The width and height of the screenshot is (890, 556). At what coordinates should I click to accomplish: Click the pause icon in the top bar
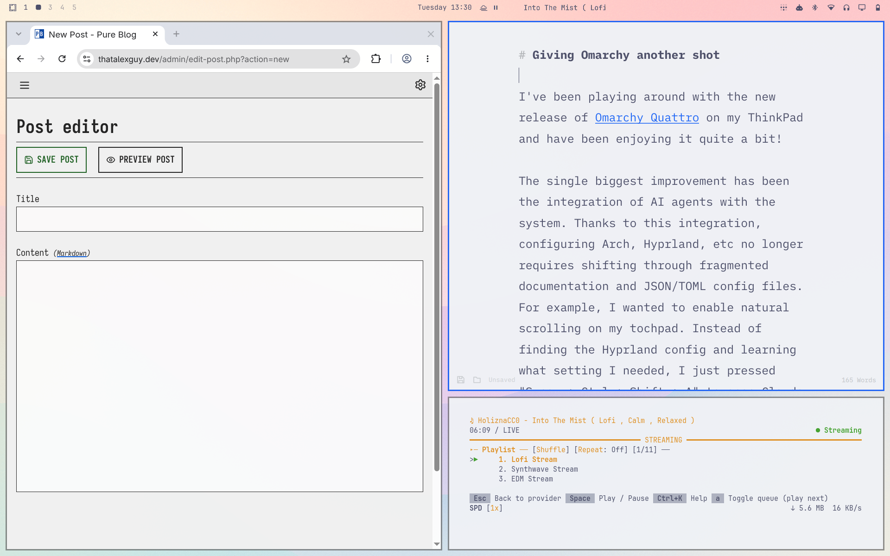point(496,8)
